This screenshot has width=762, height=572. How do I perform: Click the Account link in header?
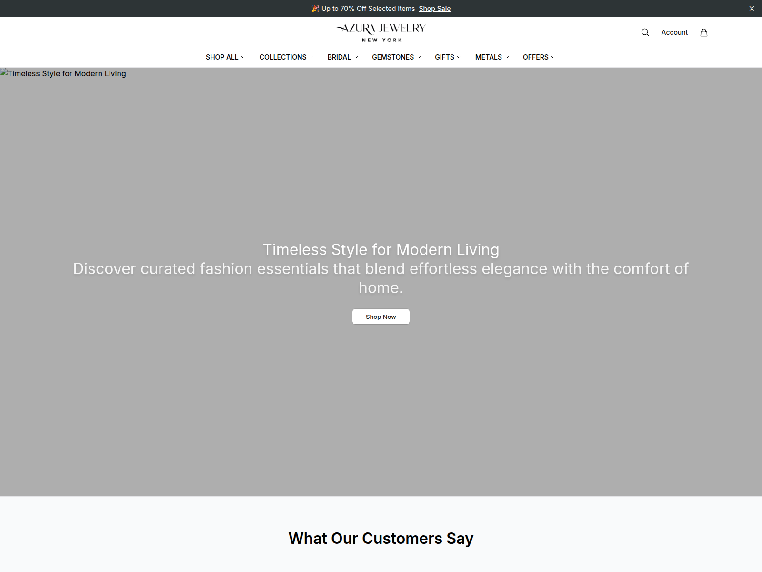pyautogui.click(x=674, y=32)
